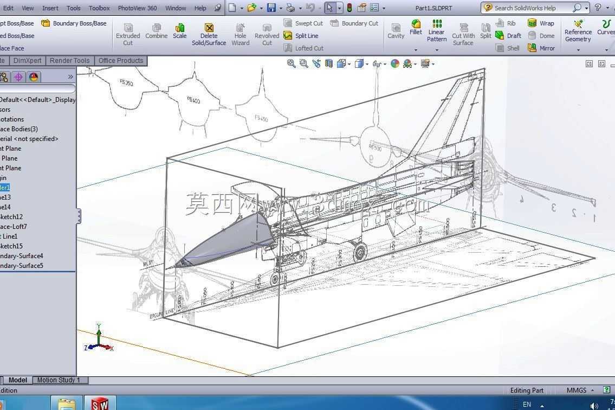
Task: Pick the Lofted Cut tool
Action: (303, 48)
